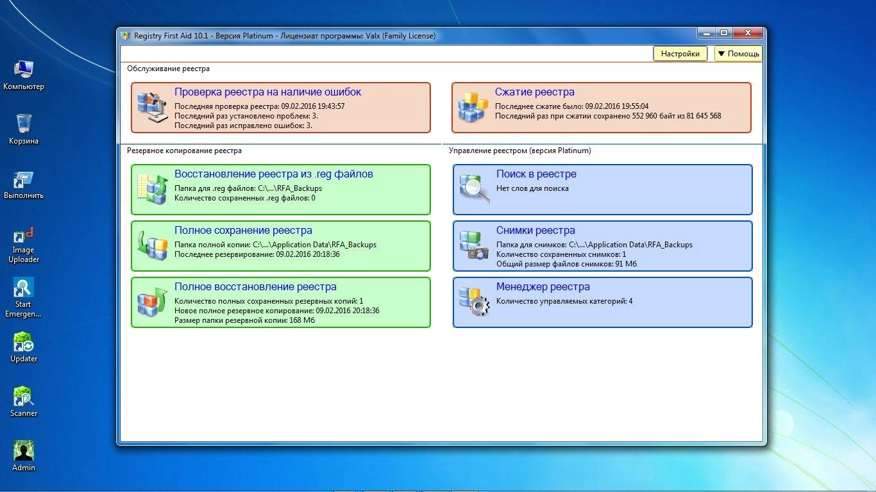The height and width of the screenshot is (492, 876).
Task: Click the registry compression cubes icon
Action: (473, 108)
